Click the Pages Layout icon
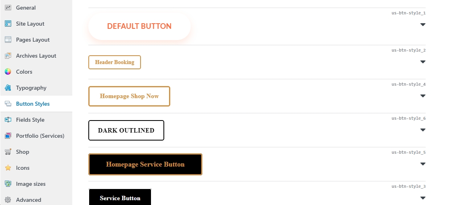The height and width of the screenshot is (205, 463). pos(8,40)
